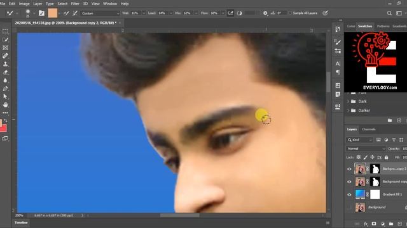Create new swatch group folder icon

pos(390,120)
